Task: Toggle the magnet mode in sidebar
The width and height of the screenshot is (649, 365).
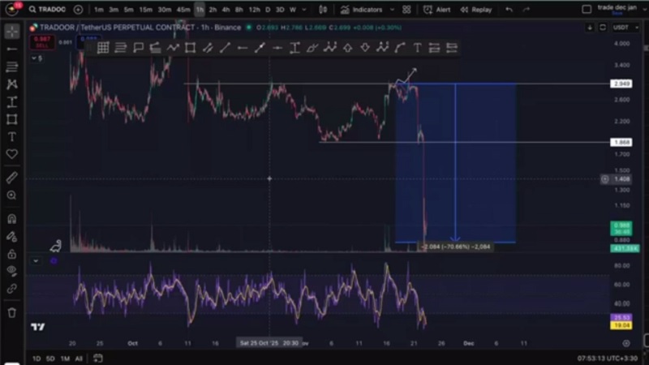Action: pyautogui.click(x=11, y=219)
